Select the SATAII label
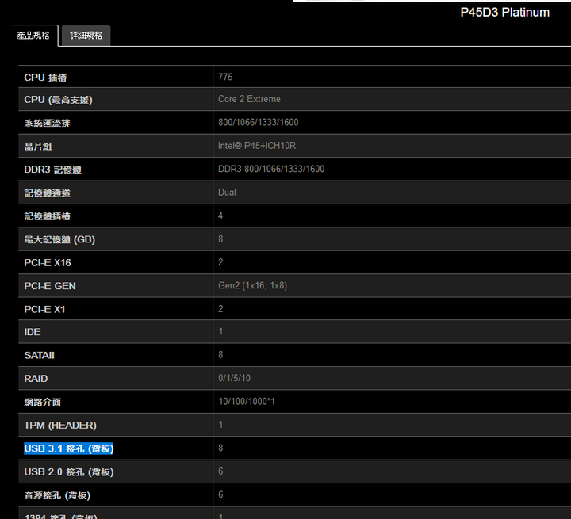 click(x=40, y=355)
